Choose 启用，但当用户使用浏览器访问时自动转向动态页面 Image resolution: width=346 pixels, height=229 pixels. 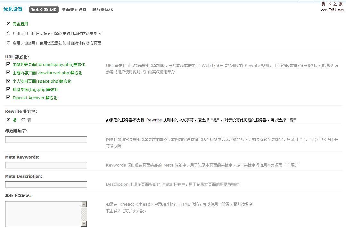tap(9, 43)
